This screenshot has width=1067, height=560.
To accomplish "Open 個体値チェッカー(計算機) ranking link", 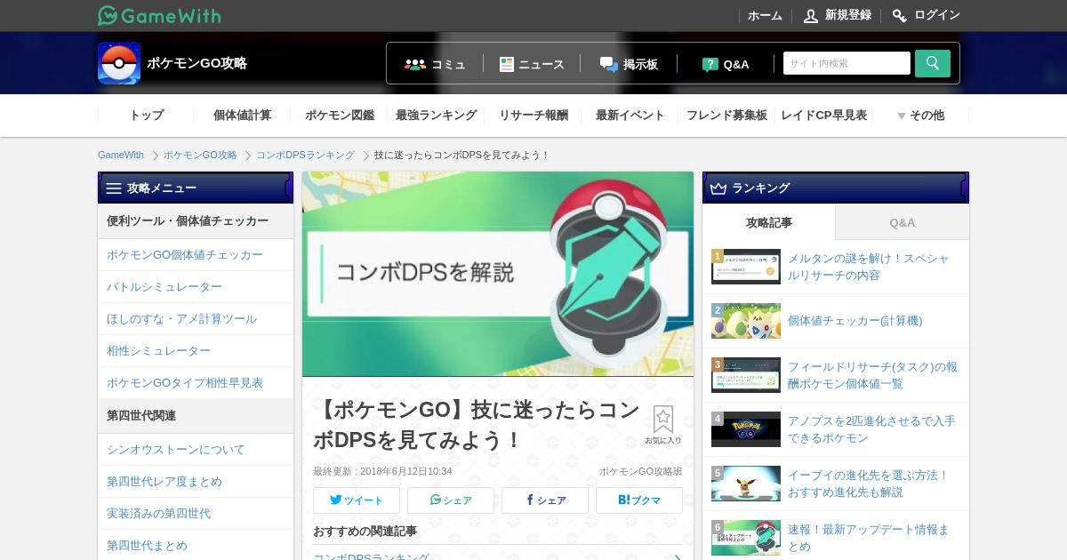I will point(855,321).
